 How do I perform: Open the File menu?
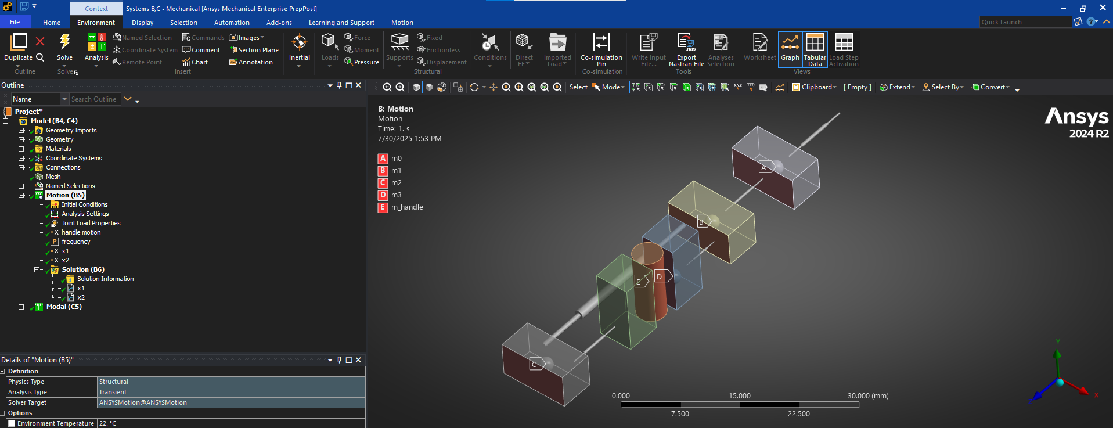(15, 22)
